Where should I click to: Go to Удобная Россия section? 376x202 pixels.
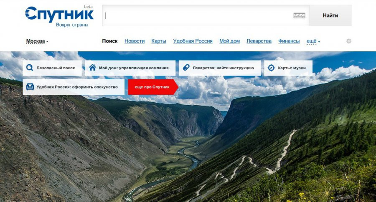click(193, 41)
